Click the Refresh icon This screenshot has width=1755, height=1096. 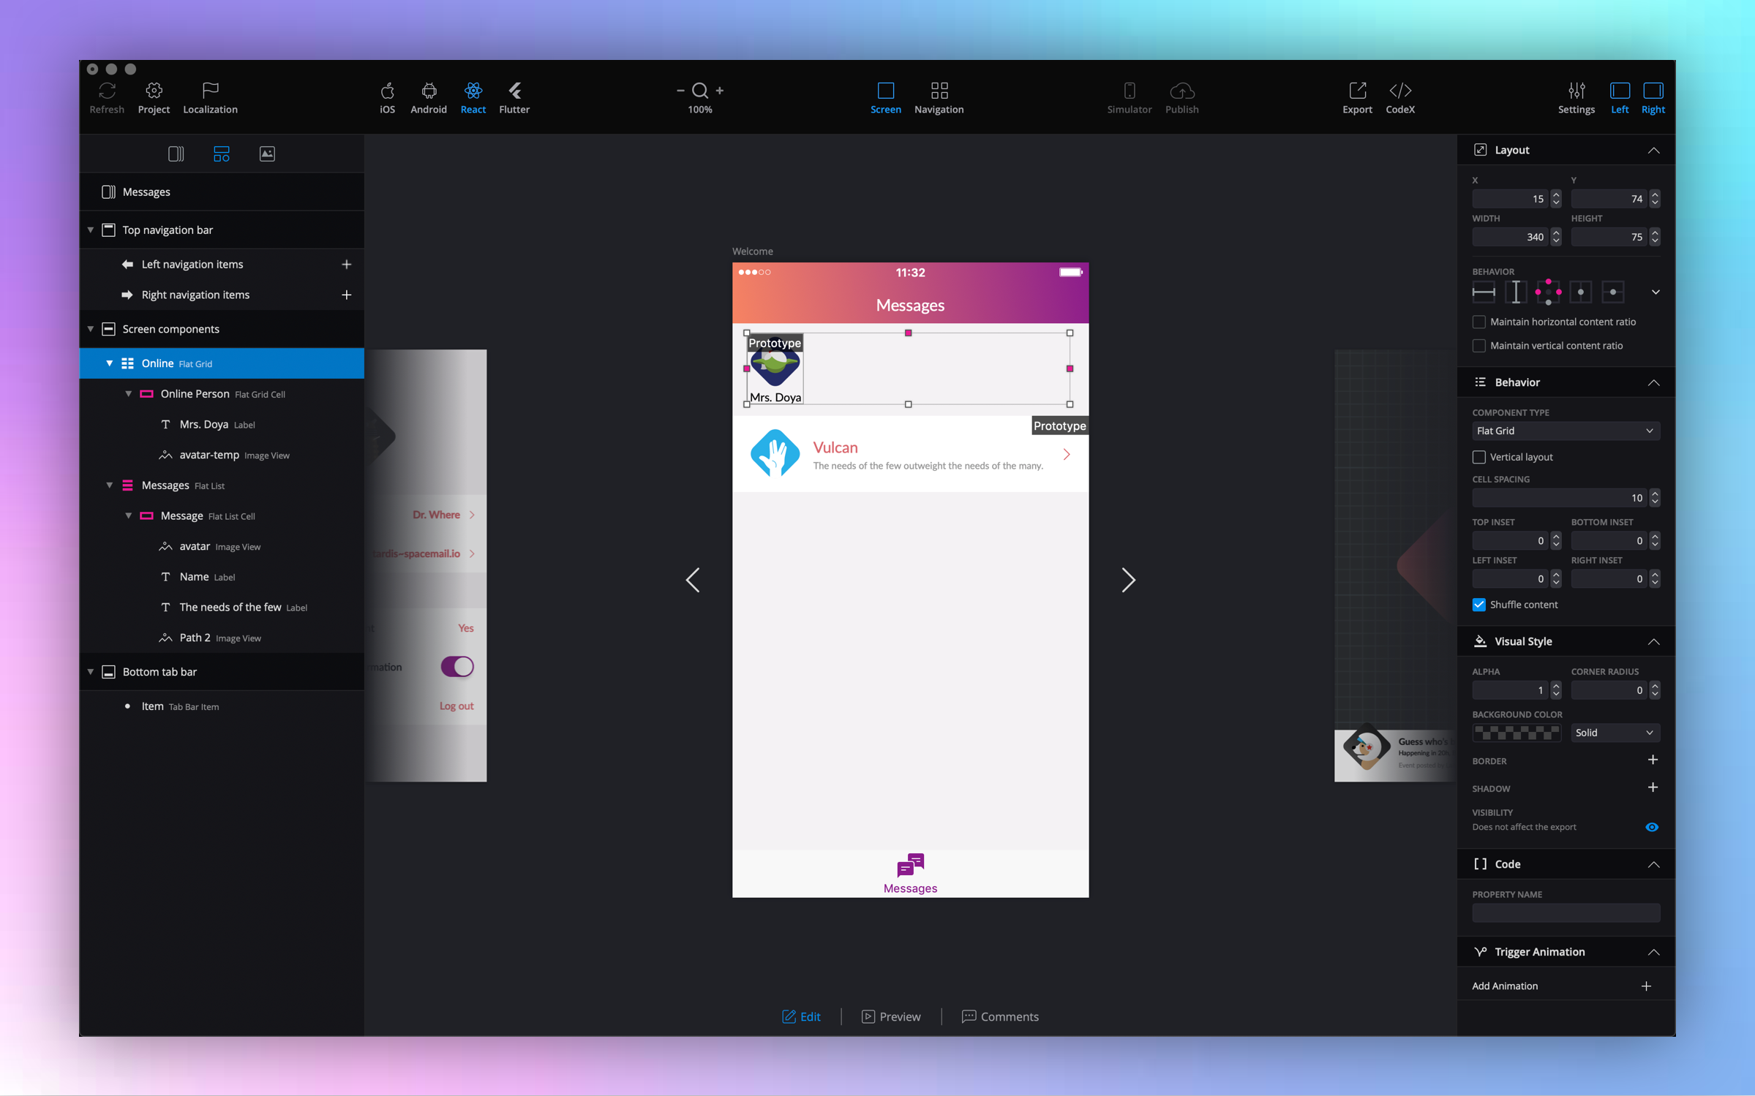tap(107, 91)
